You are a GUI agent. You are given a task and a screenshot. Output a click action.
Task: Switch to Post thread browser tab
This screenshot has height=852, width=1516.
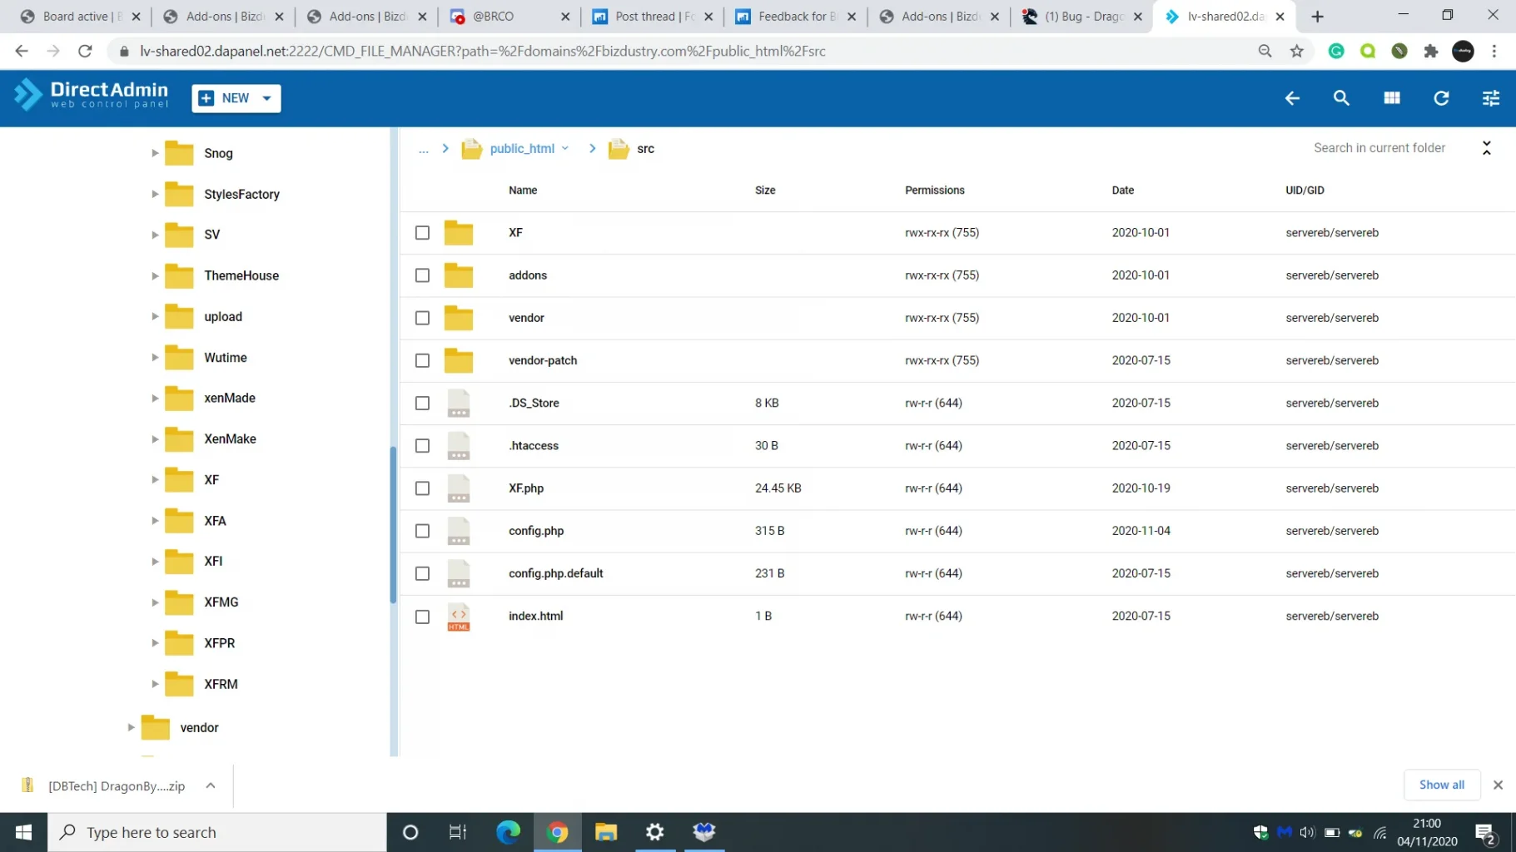pyautogui.click(x=653, y=17)
